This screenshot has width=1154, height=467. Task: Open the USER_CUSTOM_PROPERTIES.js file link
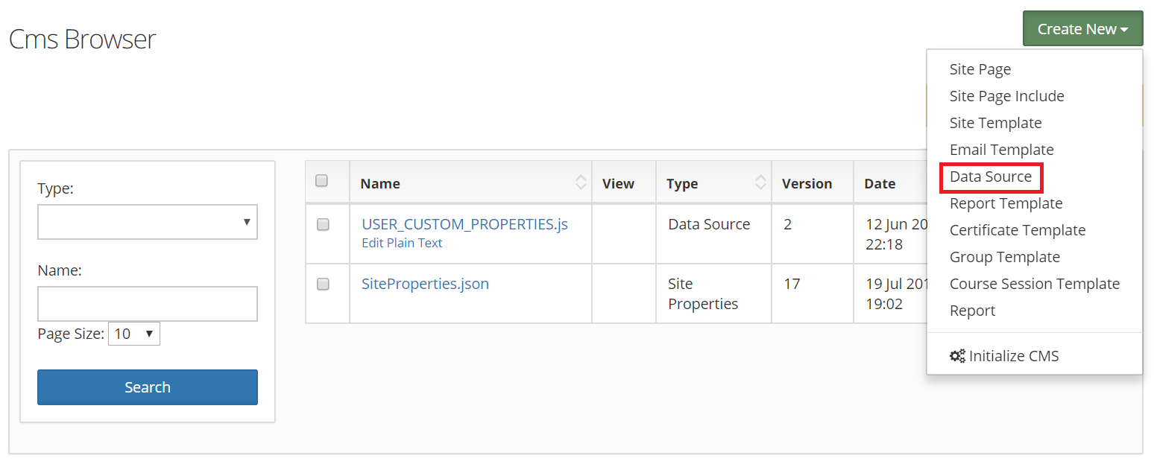coord(464,223)
